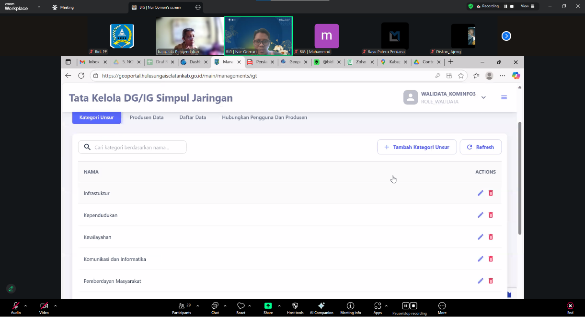Open Zoom Meeting info

351,308
